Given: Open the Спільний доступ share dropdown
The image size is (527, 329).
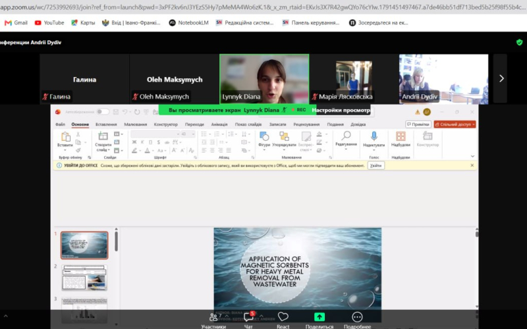Looking at the screenshot, I should point(455,124).
